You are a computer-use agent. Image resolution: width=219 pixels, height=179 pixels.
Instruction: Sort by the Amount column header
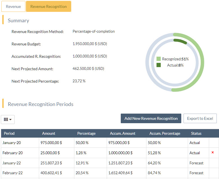pyautogui.click(x=49, y=133)
